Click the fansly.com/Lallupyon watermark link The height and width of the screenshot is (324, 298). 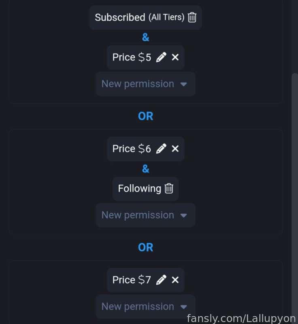(x=241, y=318)
